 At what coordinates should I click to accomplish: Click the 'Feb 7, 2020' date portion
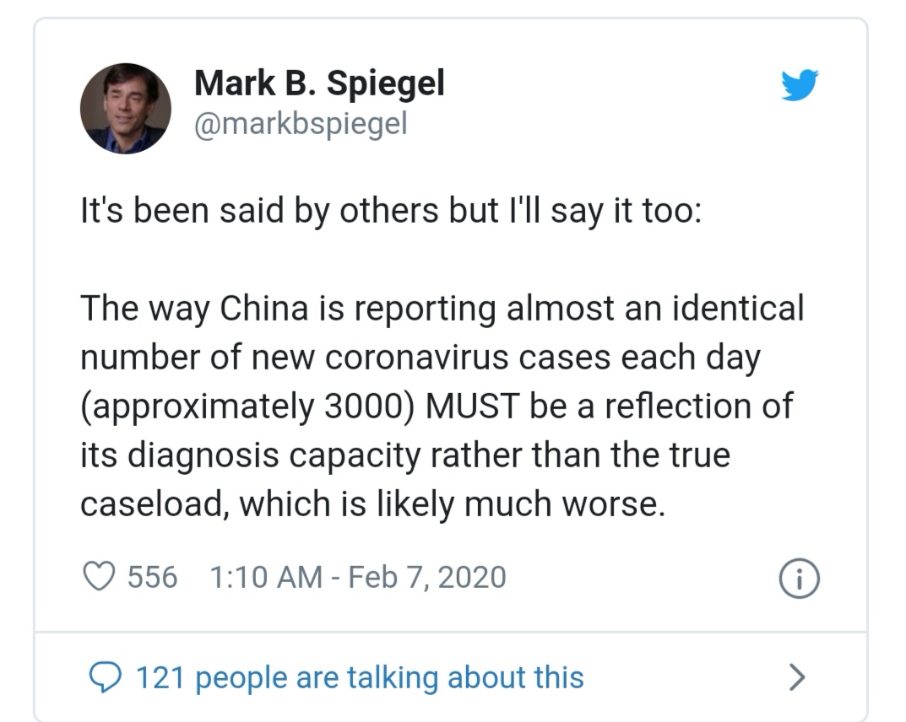427,577
